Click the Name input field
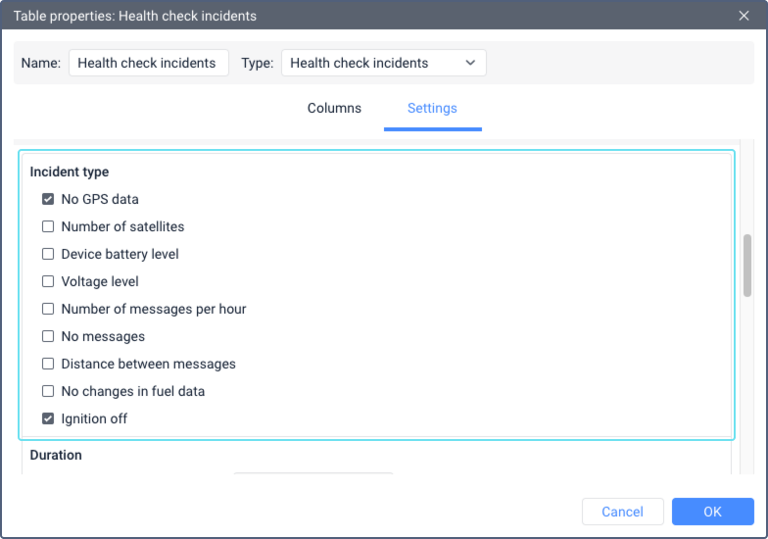The height and width of the screenshot is (539, 768). pos(149,63)
